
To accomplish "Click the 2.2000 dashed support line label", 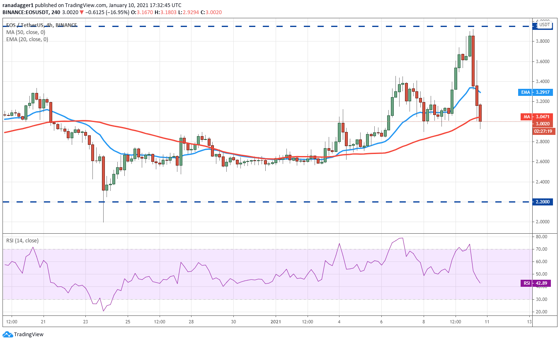I will [x=543, y=202].
